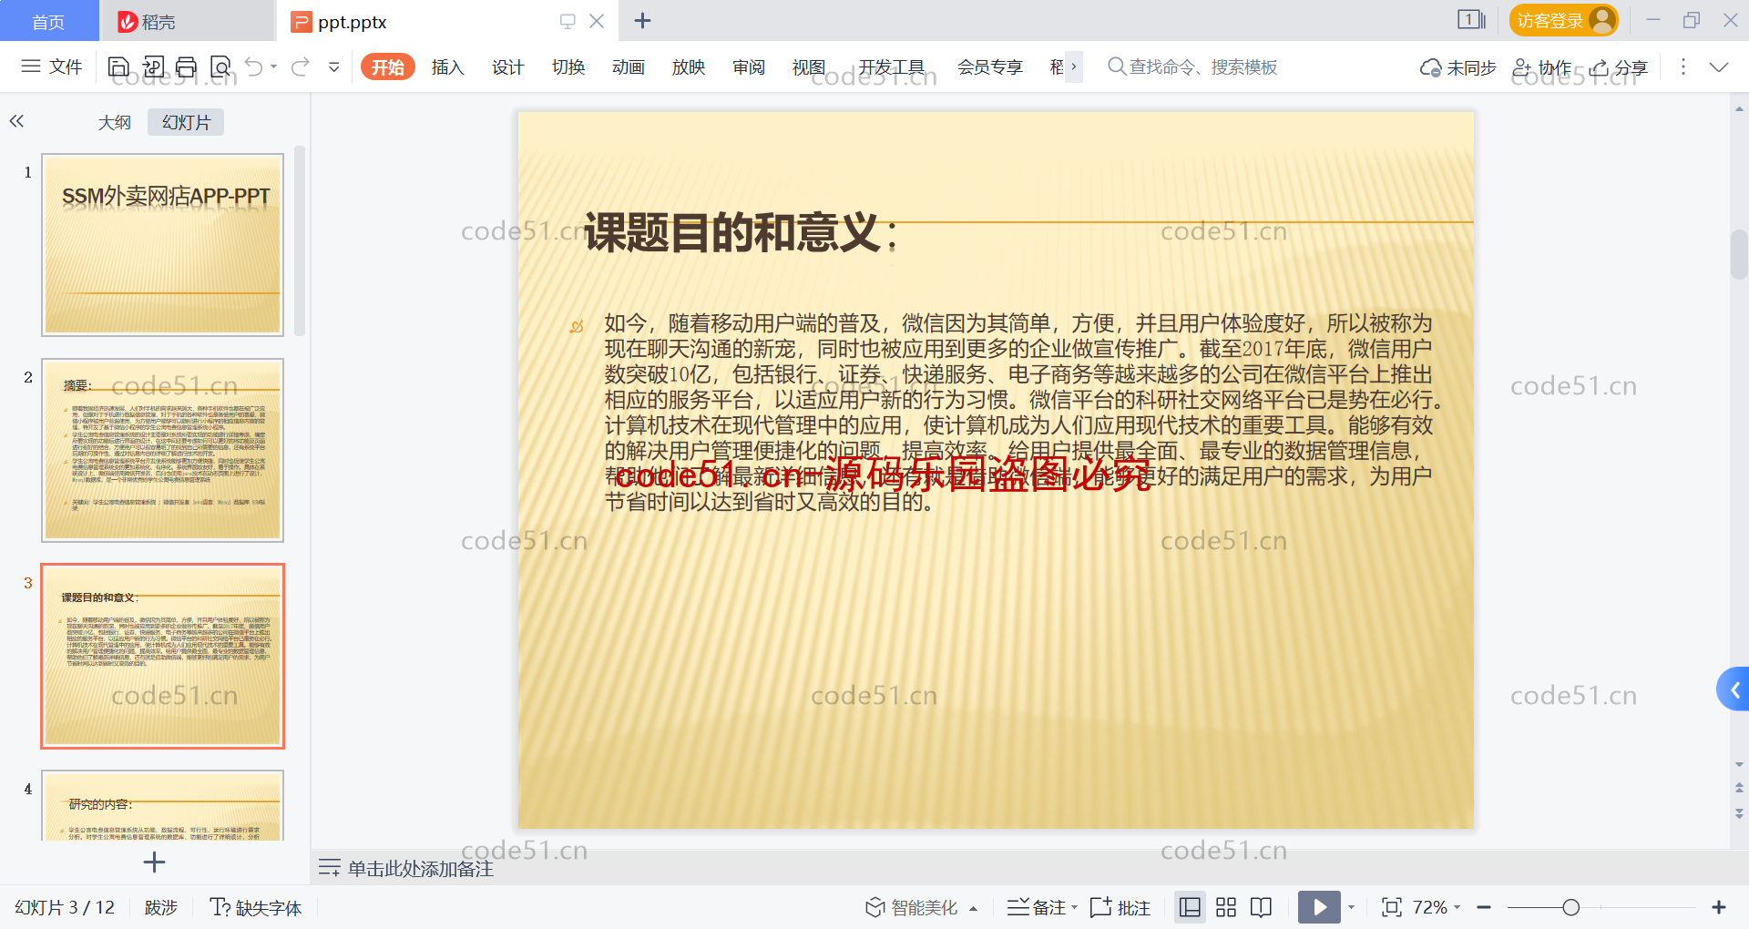Click fit slide to window icon

[x=1391, y=907]
